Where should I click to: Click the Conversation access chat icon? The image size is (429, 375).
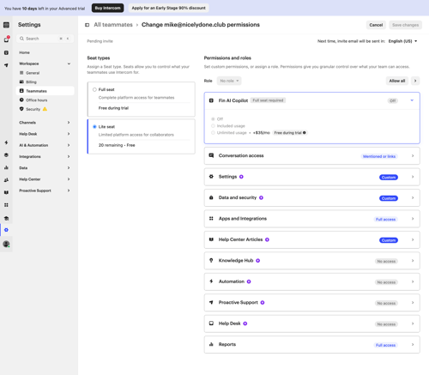click(x=211, y=155)
